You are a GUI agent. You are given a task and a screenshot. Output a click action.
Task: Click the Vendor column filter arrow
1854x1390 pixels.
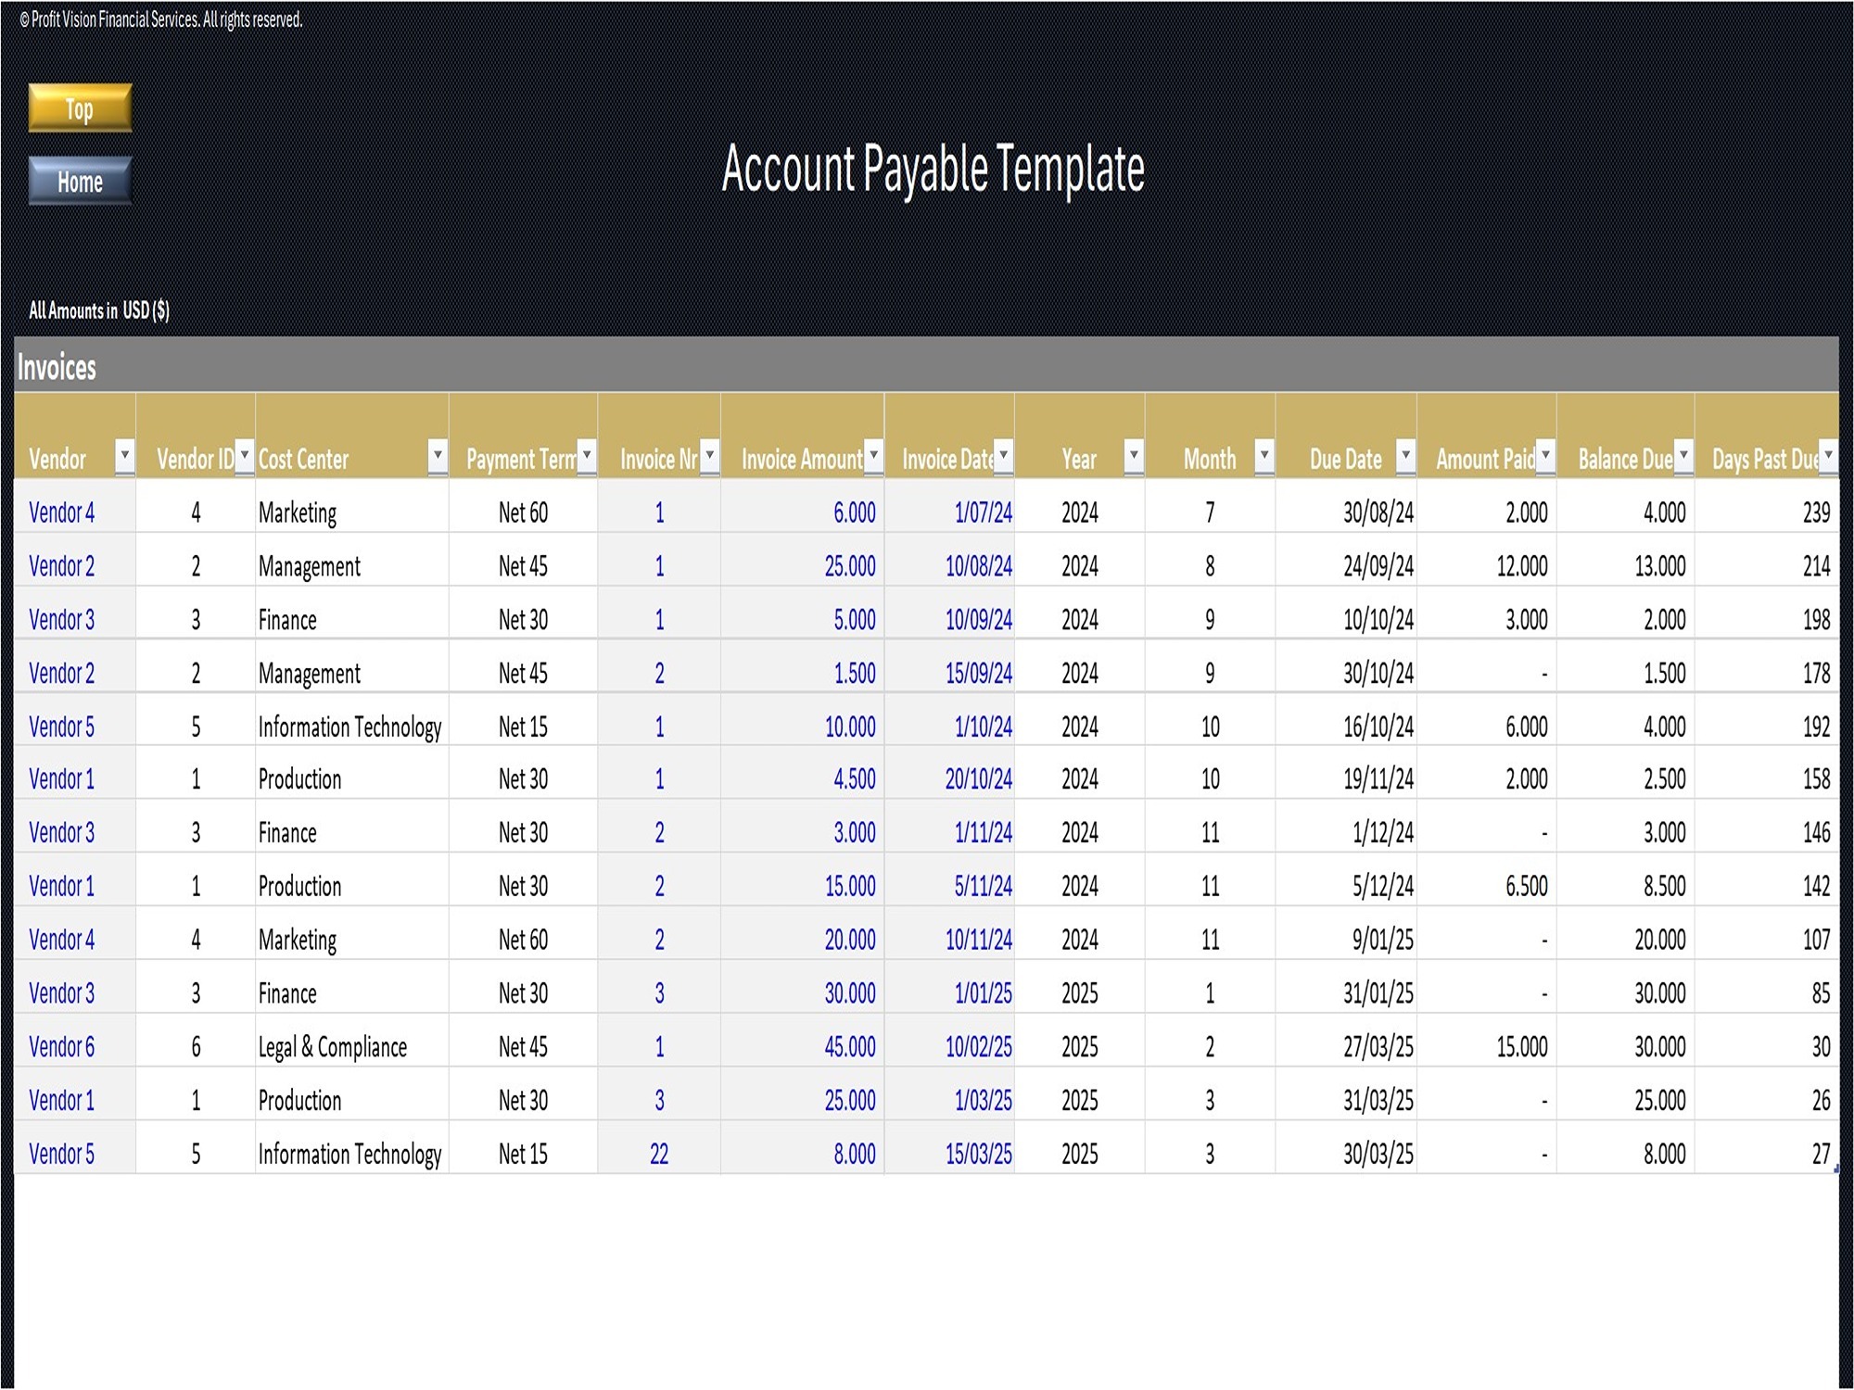(x=125, y=457)
